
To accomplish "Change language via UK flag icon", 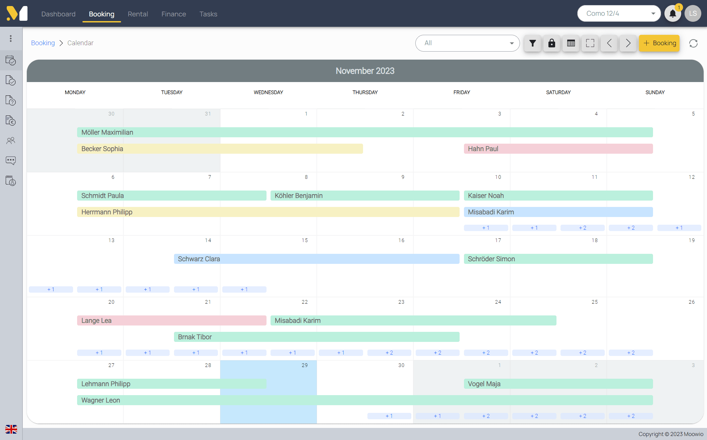I will 11,429.
